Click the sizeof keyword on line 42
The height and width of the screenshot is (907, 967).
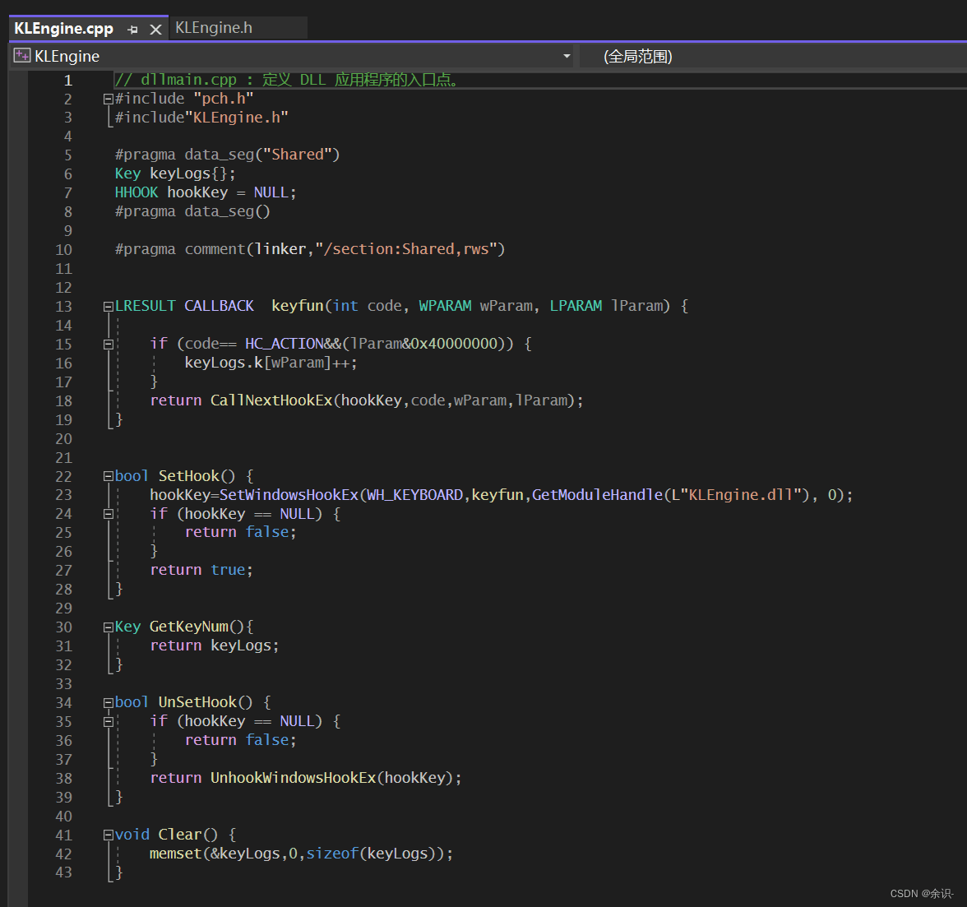[x=332, y=854]
